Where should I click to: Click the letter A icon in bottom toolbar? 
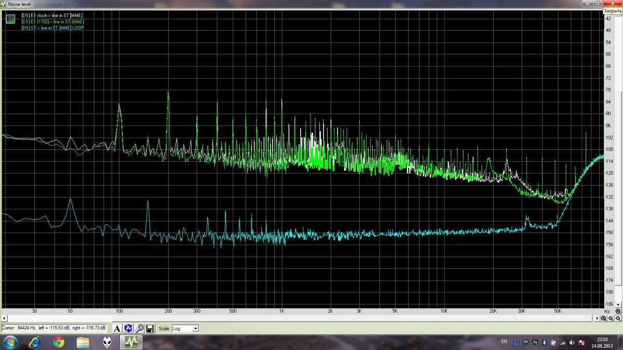(x=117, y=328)
